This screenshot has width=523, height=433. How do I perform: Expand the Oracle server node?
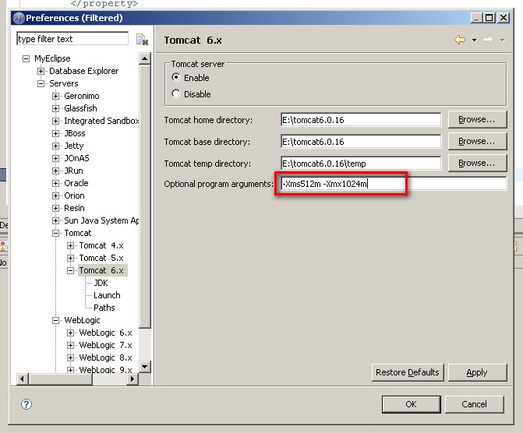pyautogui.click(x=55, y=183)
